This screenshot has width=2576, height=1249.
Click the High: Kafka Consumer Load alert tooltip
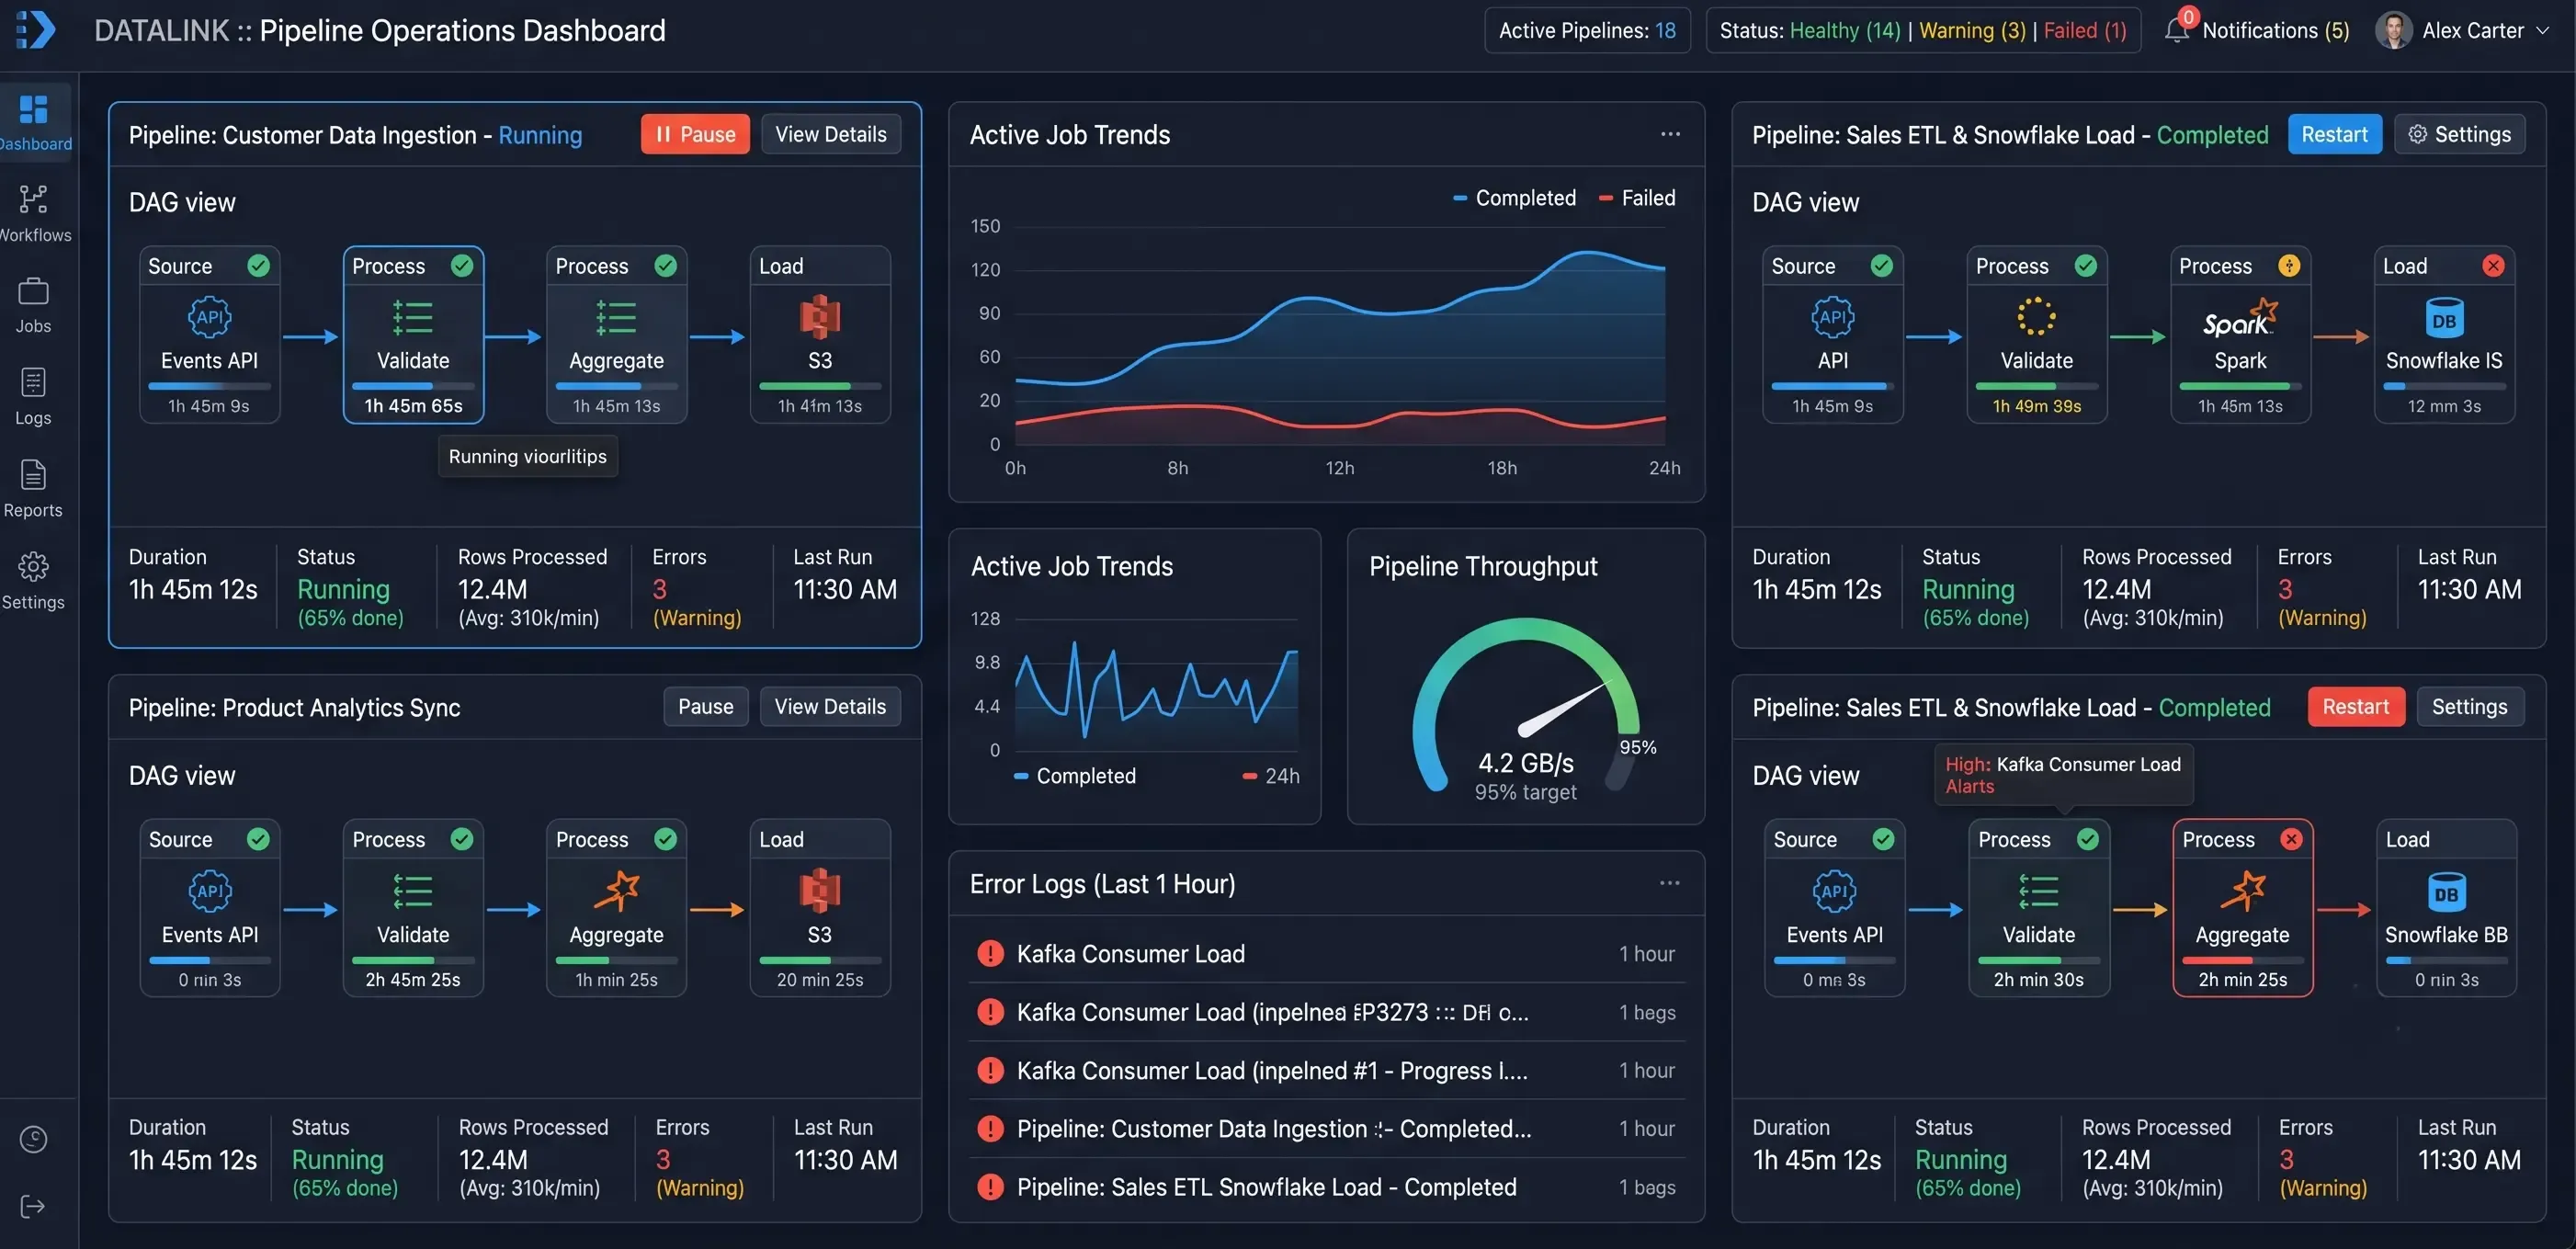pos(2063,775)
